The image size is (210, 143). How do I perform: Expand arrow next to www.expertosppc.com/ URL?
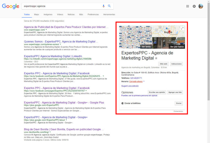coord(46,30)
